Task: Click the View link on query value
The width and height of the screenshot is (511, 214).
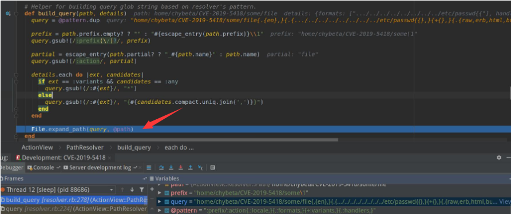Action: [x=505, y=201]
